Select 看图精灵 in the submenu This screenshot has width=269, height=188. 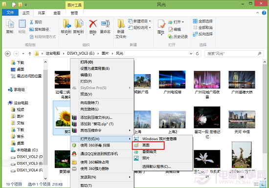point(162,152)
